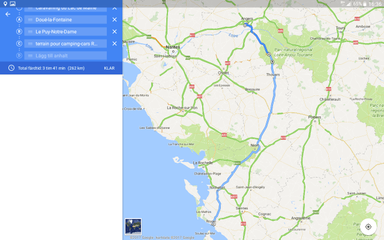Tap the Nantes city label on map
The height and width of the screenshot is (240, 384).
pyautogui.click(x=173, y=47)
